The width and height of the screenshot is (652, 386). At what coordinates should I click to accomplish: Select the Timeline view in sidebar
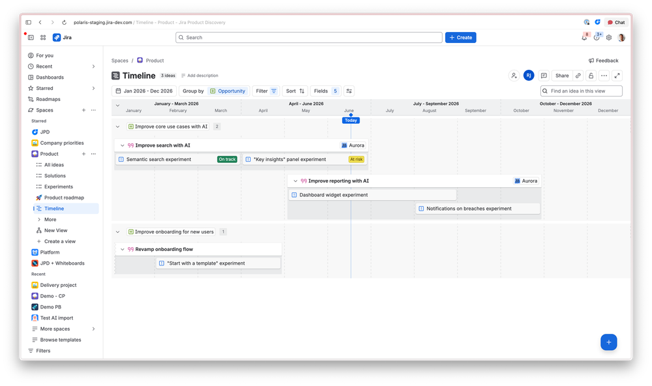(x=66, y=209)
